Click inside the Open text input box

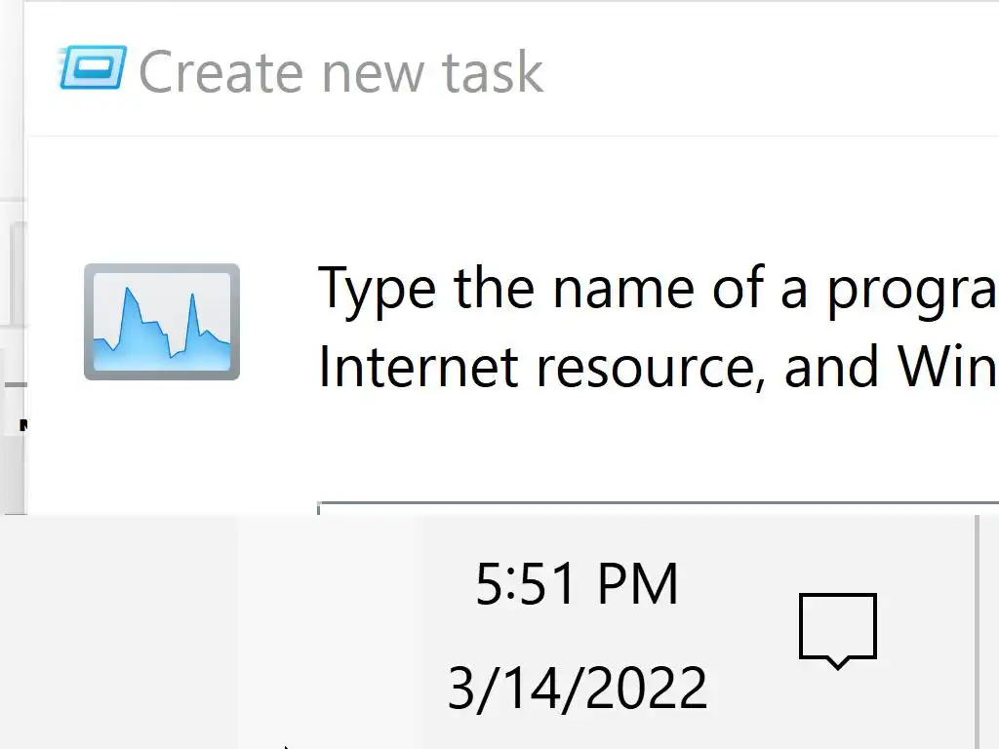(x=654, y=508)
